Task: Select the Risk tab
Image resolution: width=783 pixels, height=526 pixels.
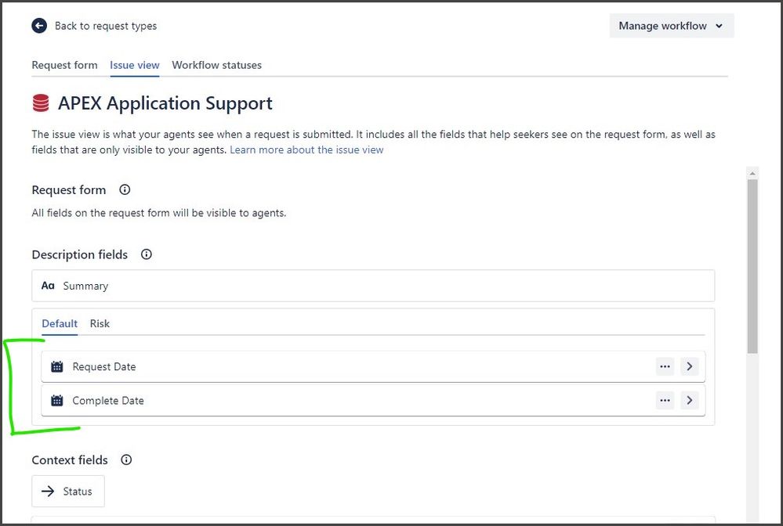Action: pos(100,323)
